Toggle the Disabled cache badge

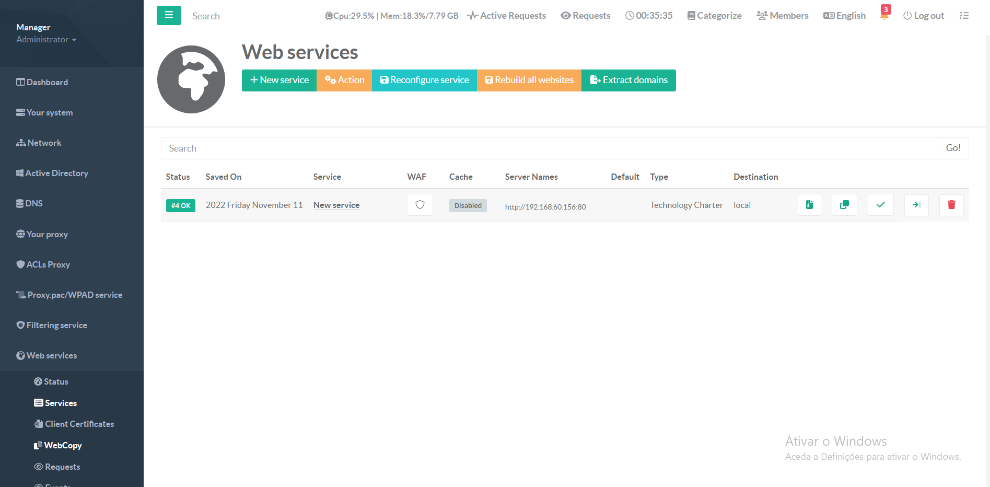(468, 205)
